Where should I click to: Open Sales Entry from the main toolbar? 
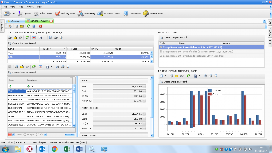(86, 14)
